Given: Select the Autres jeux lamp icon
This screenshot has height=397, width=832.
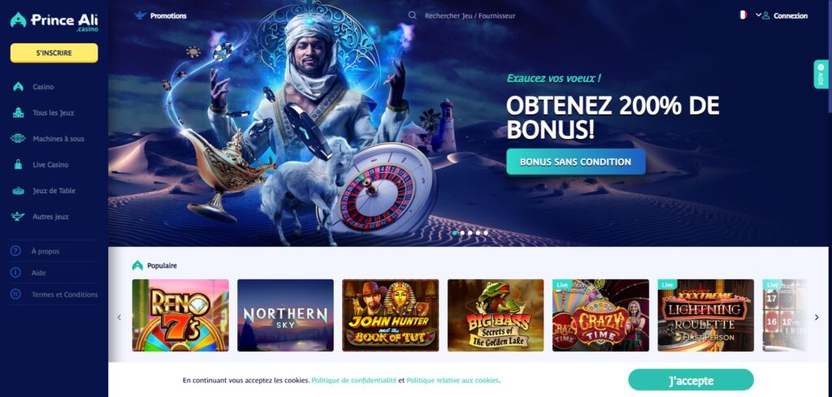Looking at the screenshot, I should point(18,216).
